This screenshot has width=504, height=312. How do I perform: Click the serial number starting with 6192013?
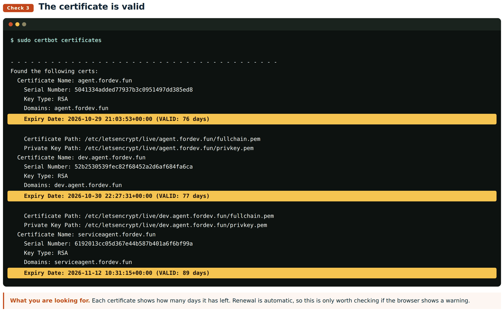[x=134, y=243]
